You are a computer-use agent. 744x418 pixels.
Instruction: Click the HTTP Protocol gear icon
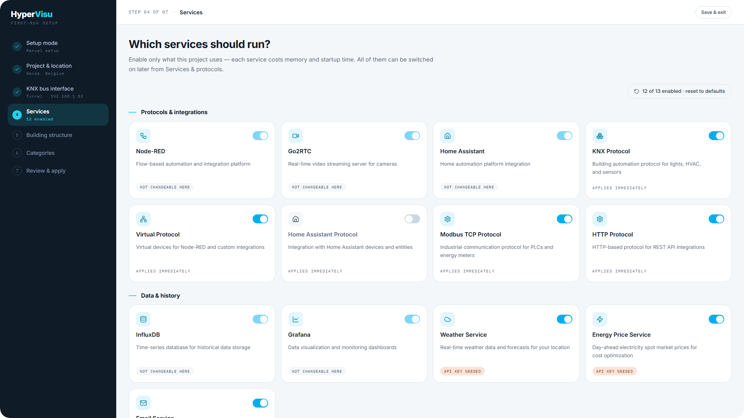coord(600,219)
